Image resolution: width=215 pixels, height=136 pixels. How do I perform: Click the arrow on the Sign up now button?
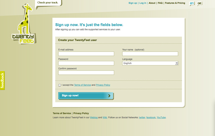(109, 96)
